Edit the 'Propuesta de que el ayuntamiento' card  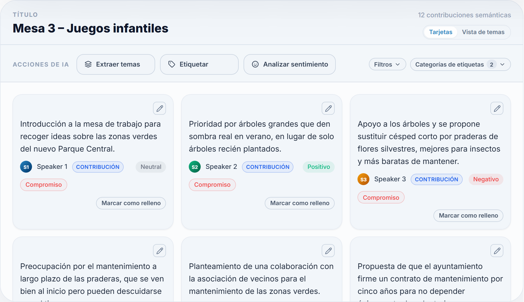tap(497, 251)
